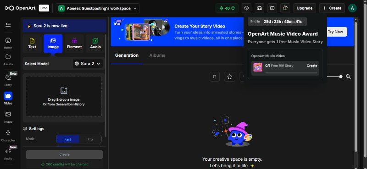This screenshot has height=169, width=367.
Task: Open the Story beta section
Action: [8, 80]
